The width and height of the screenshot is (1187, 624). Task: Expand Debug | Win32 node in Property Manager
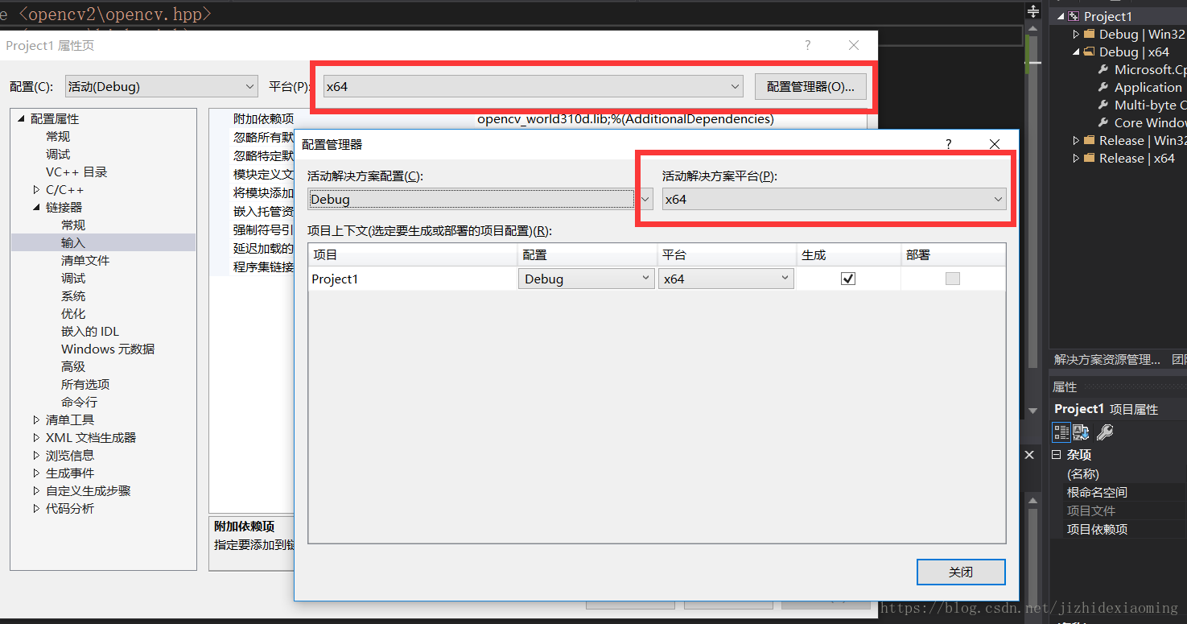click(x=1076, y=34)
